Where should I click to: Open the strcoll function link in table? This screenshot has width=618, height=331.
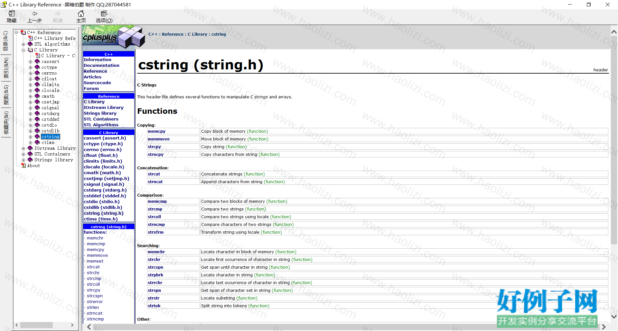[154, 217]
